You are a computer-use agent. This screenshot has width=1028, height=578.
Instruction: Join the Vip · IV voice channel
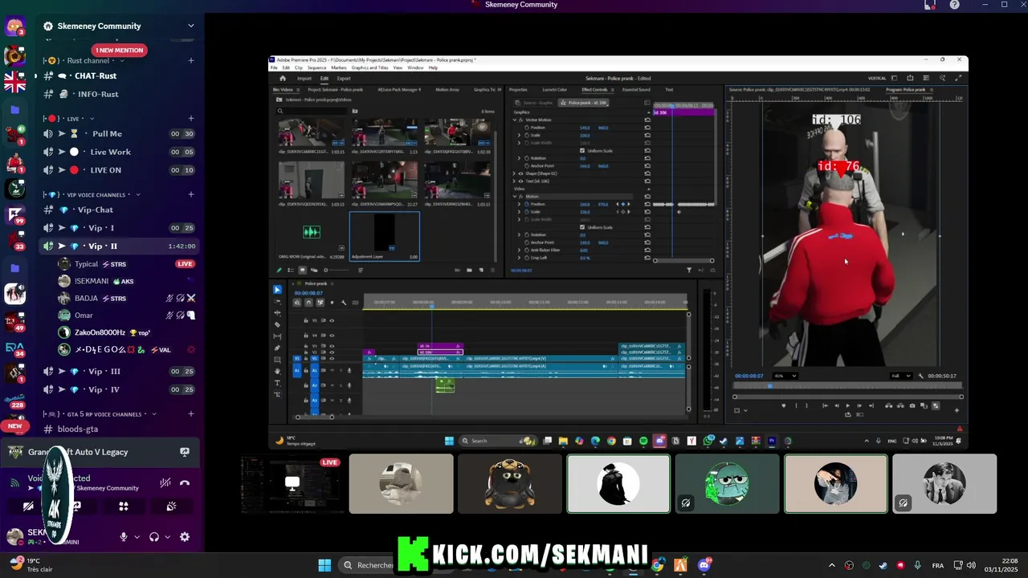pos(120,389)
